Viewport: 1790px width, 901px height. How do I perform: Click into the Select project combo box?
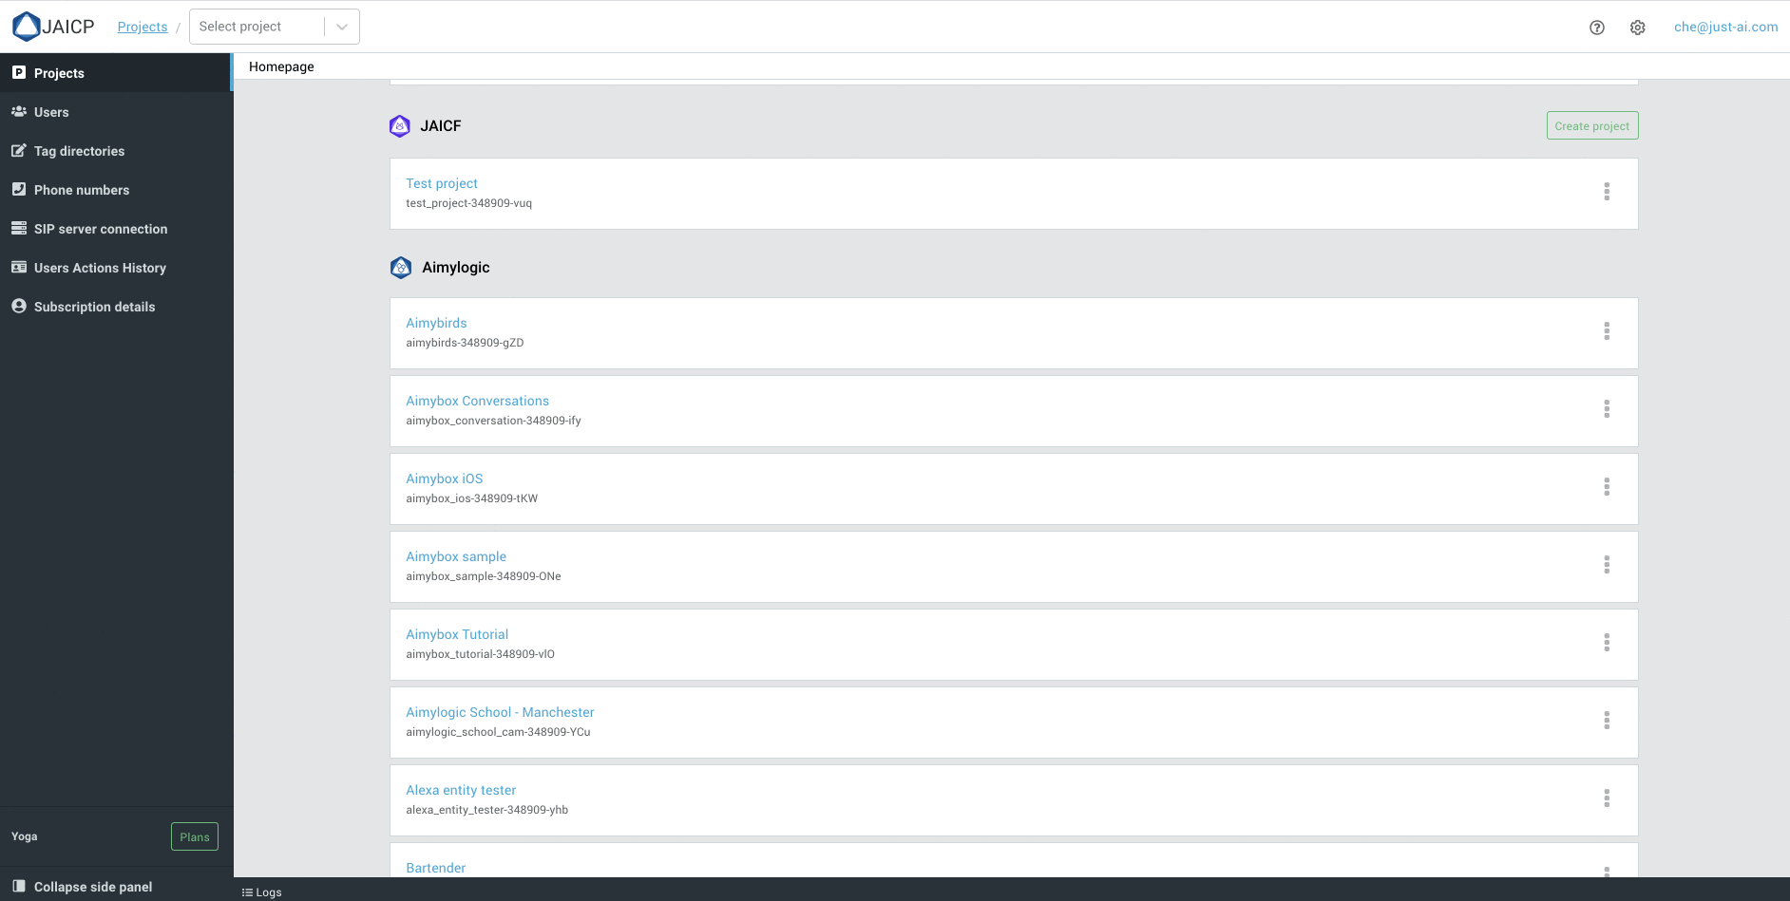pos(275,27)
